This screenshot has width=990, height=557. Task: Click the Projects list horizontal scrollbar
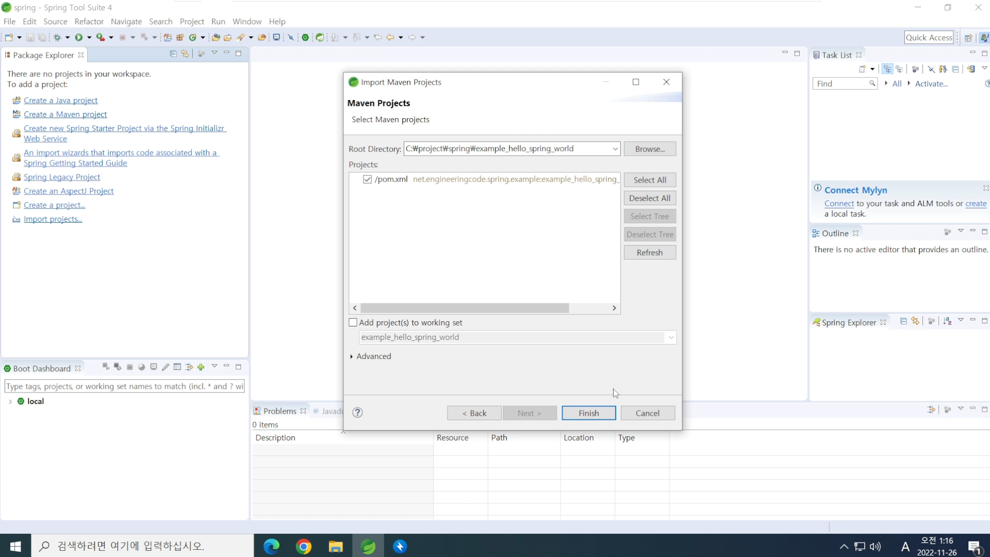[x=465, y=308]
